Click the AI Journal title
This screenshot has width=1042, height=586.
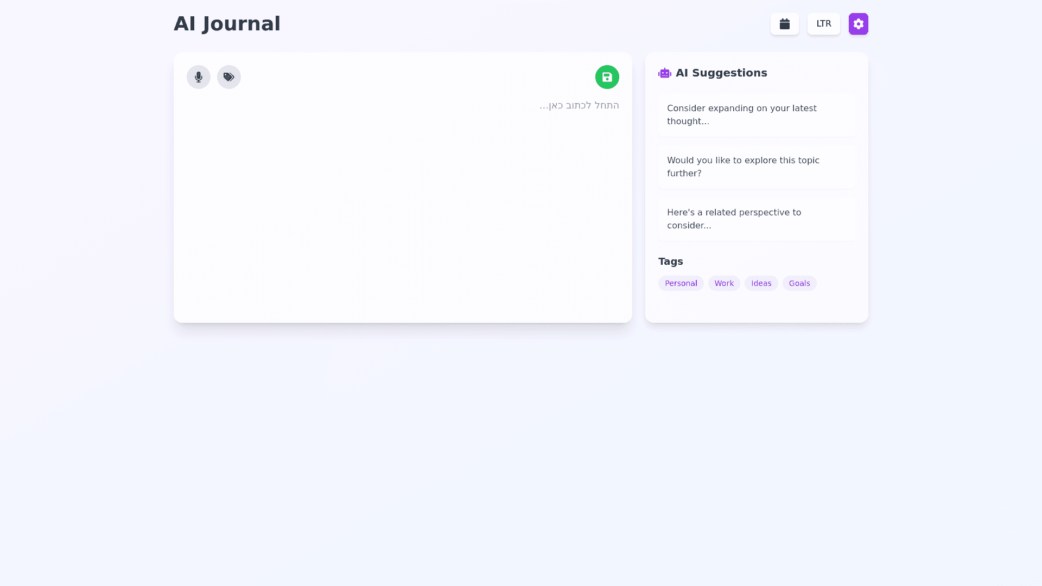227,24
